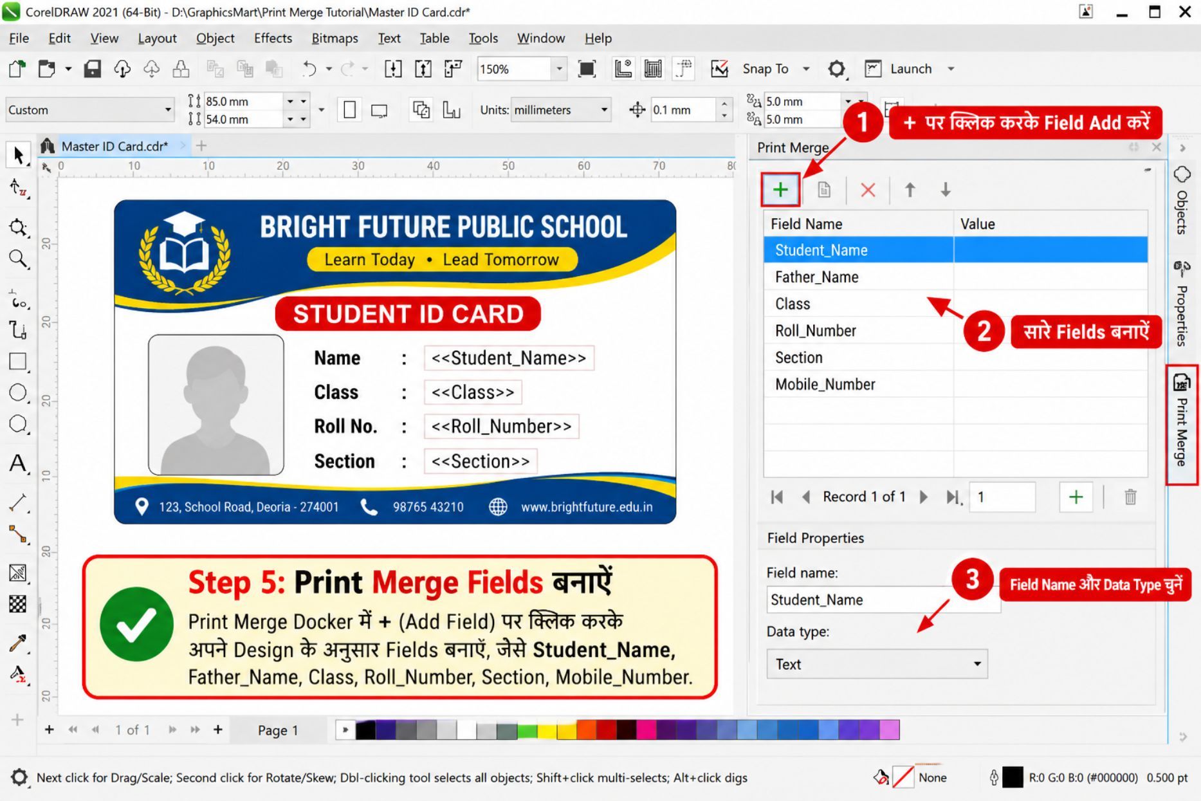Open the Custom page size dropdown
The height and width of the screenshot is (801, 1201).
coord(168,110)
